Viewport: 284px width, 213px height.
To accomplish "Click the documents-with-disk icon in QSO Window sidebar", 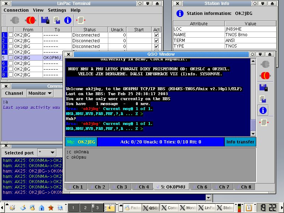I will pos(263,99).
